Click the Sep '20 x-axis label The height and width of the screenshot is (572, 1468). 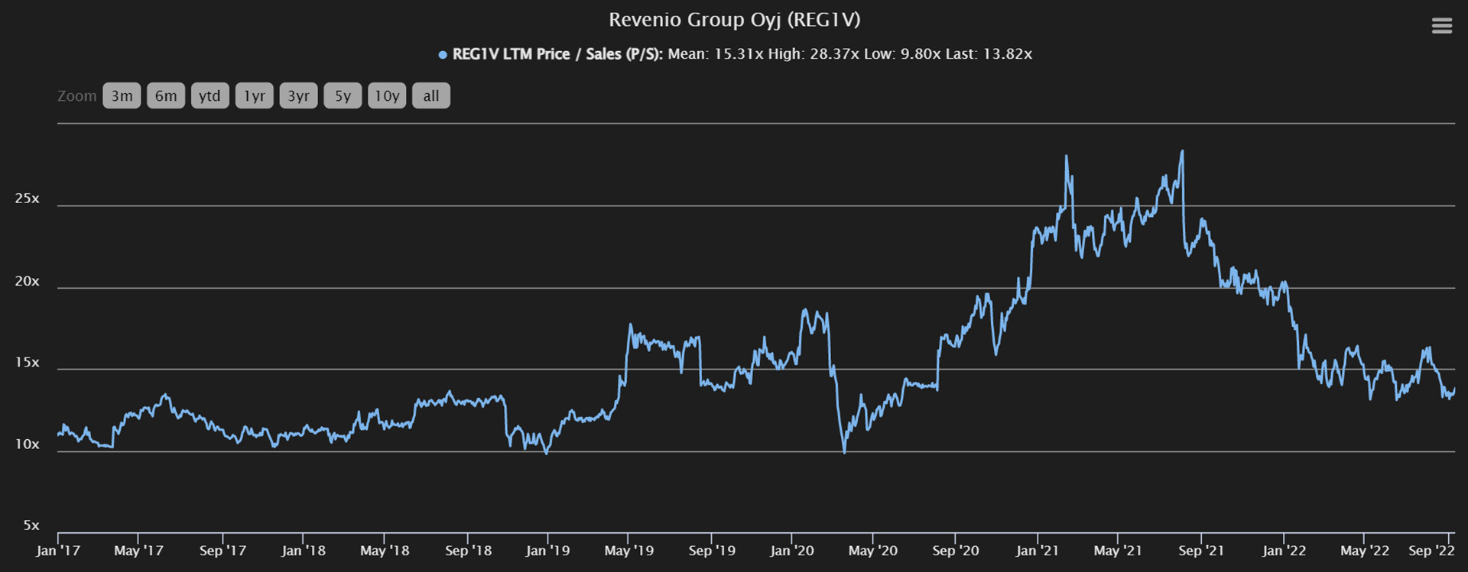[x=956, y=551]
